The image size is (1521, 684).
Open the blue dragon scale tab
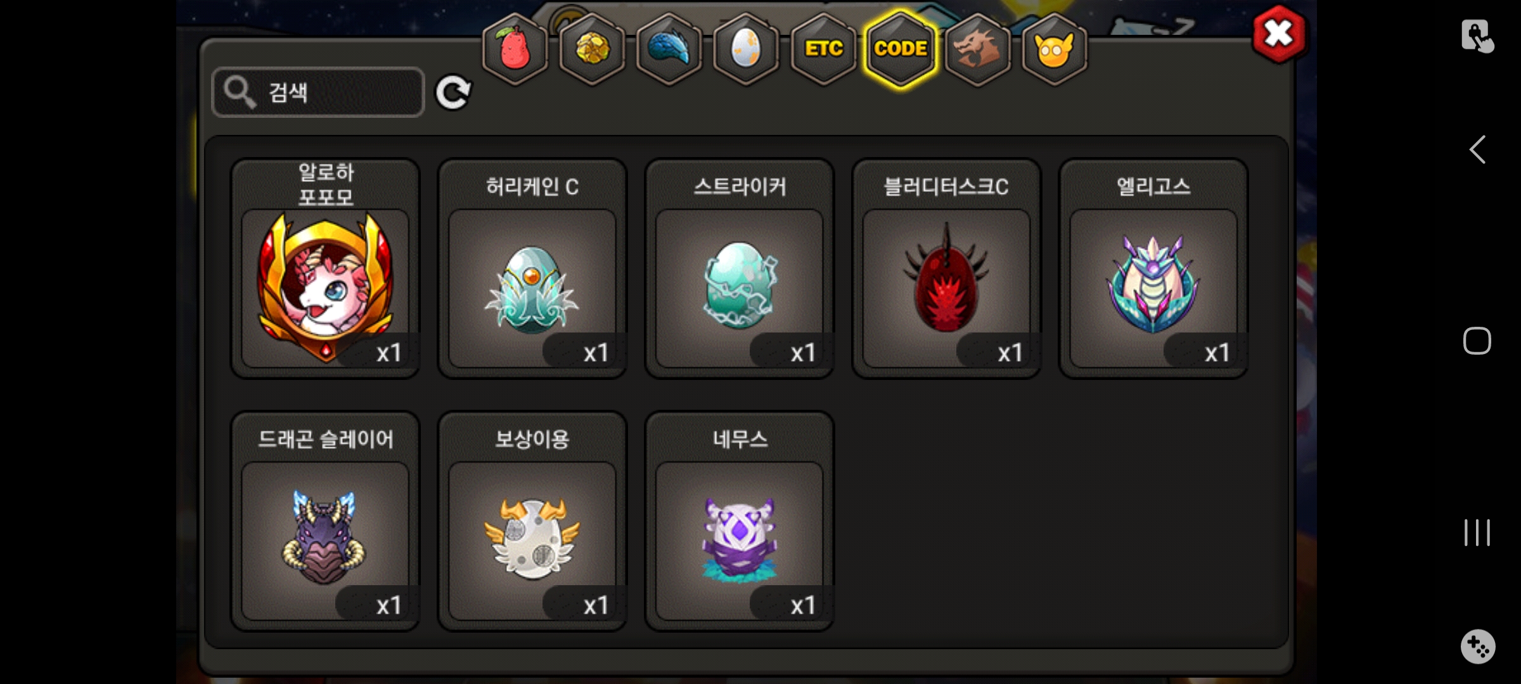click(x=669, y=49)
